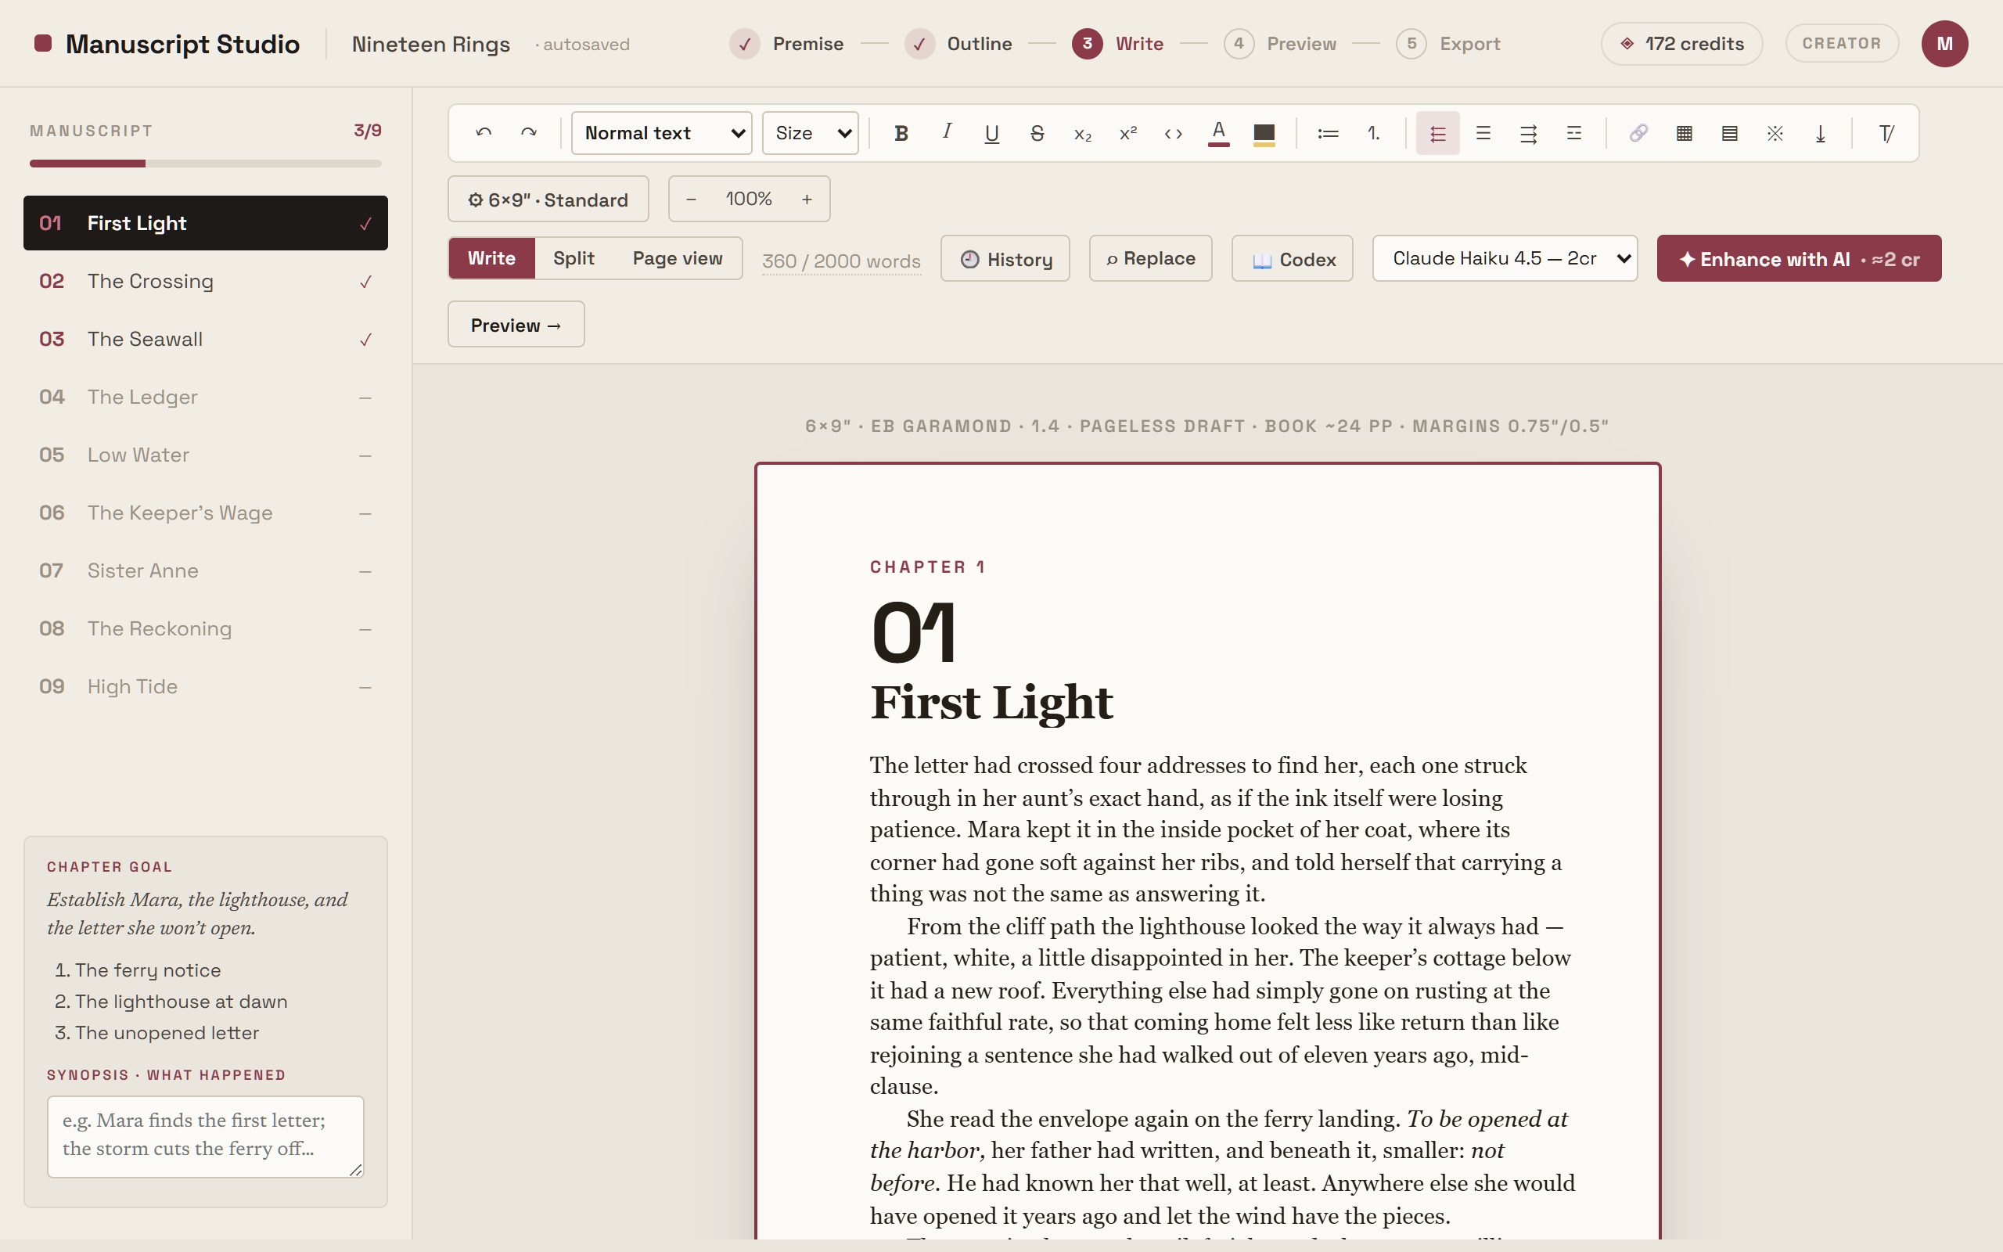Screen dimensions: 2003x1252
Task: Open the History panel
Action: tap(1005, 258)
